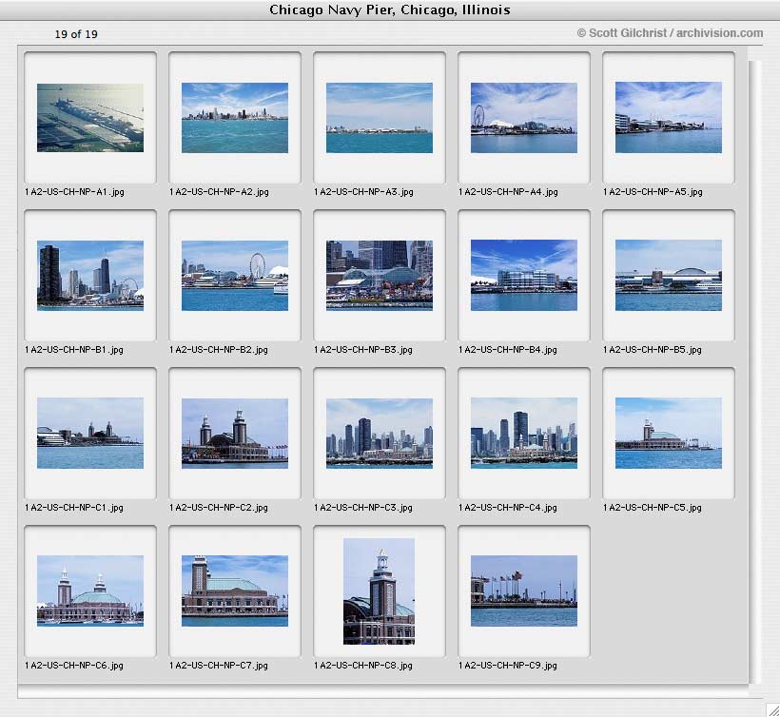
Task: Select the 1A2-US-CH-NP-C2.jpg twin towers thumbnail
Action: tap(235, 434)
